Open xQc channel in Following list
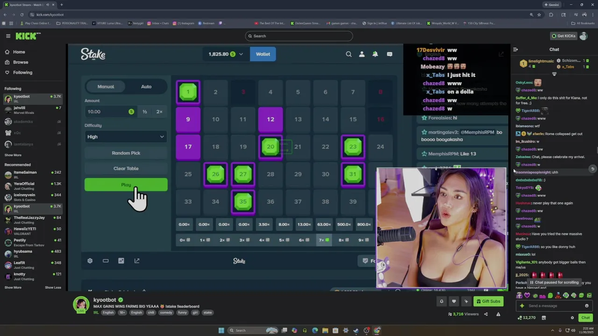598x336 pixels. point(33,133)
